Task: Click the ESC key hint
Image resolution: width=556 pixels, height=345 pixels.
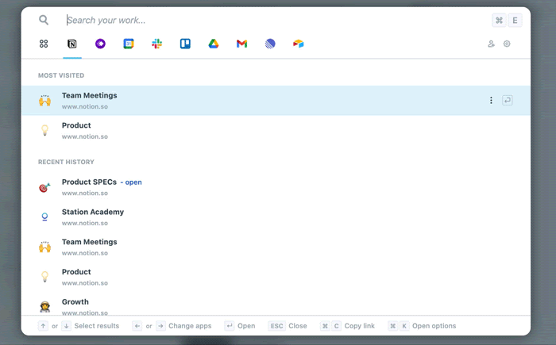Action: click(276, 326)
